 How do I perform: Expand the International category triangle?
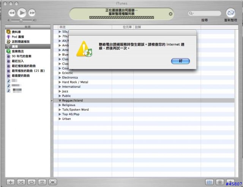tap(60, 87)
